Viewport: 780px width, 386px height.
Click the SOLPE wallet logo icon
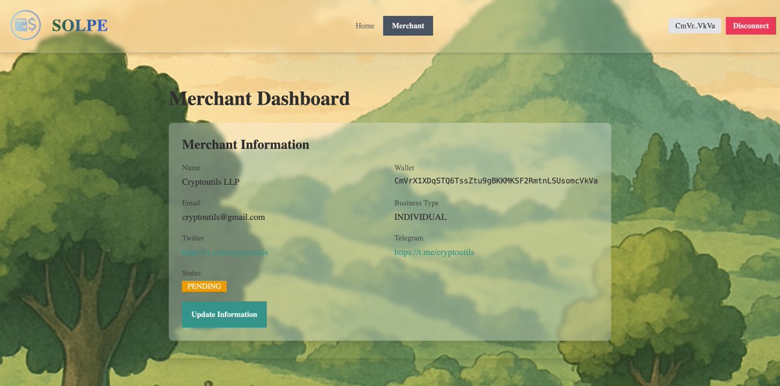[26, 25]
